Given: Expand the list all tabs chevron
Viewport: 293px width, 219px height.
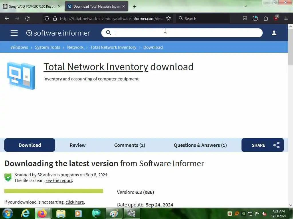Looking at the screenshot, I should tap(246, 6).
